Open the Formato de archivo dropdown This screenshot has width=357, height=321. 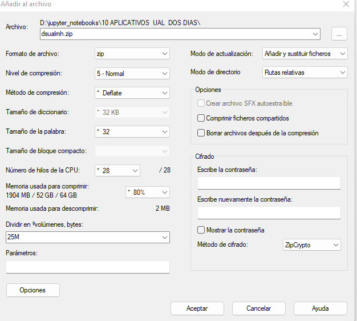click(132, 54)
